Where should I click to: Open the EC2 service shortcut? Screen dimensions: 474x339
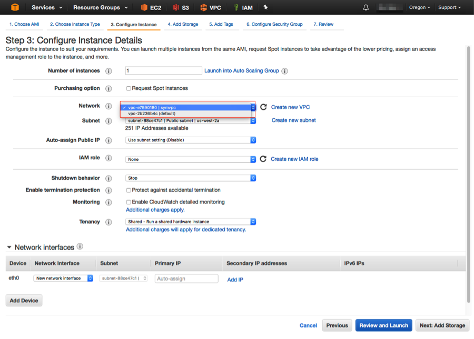[151, 8]
